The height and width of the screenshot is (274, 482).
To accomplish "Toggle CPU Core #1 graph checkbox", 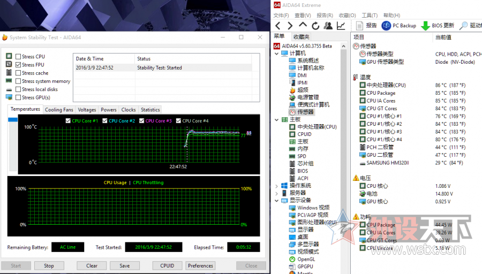I will [68, 121].
